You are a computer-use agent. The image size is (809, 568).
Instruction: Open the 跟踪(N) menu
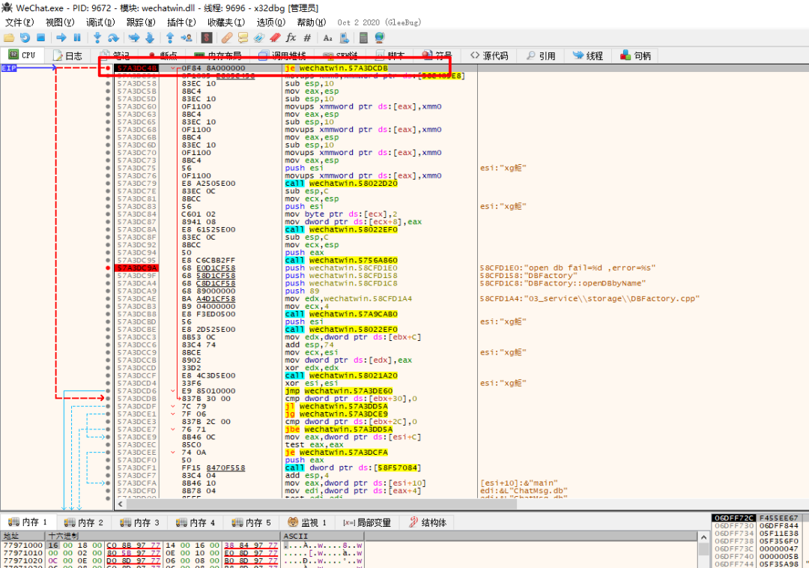[141, 22]
